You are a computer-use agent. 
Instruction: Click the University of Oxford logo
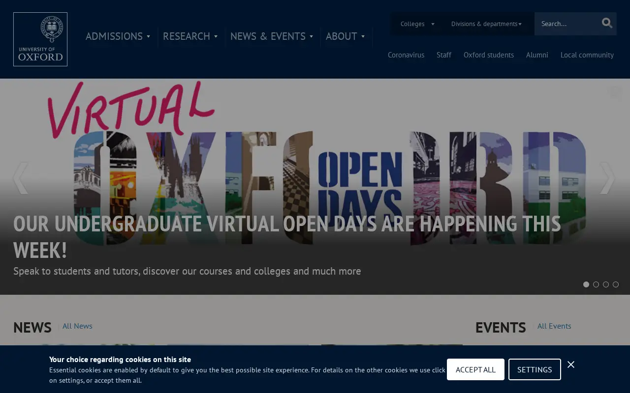tap(40, 39)
